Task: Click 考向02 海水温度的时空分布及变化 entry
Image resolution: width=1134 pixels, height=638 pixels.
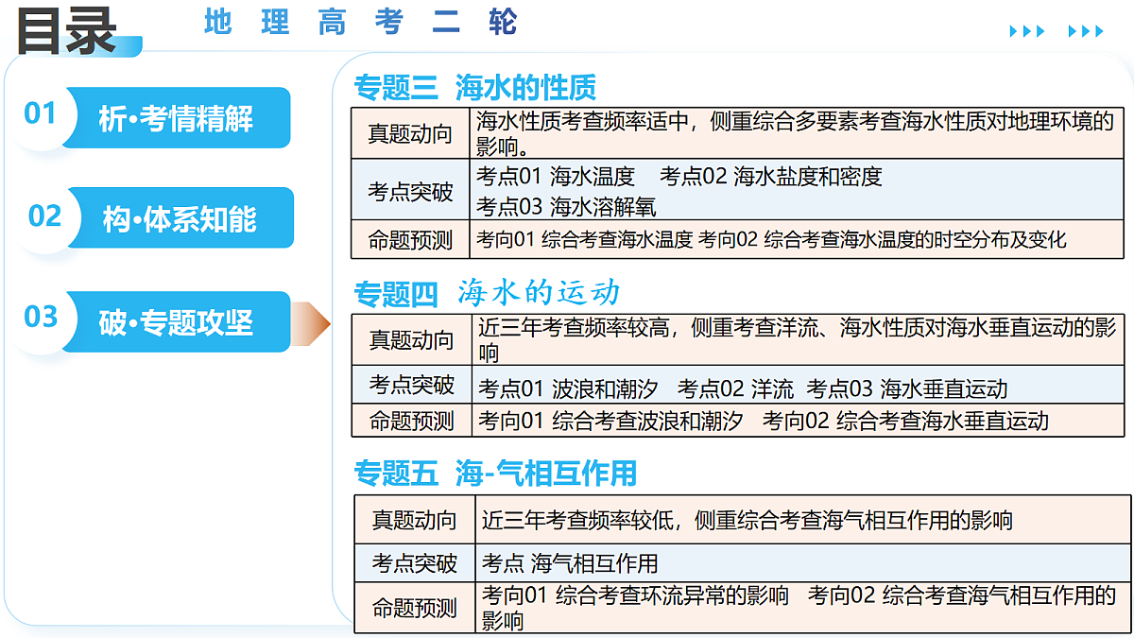Action: tap(883, 239)
